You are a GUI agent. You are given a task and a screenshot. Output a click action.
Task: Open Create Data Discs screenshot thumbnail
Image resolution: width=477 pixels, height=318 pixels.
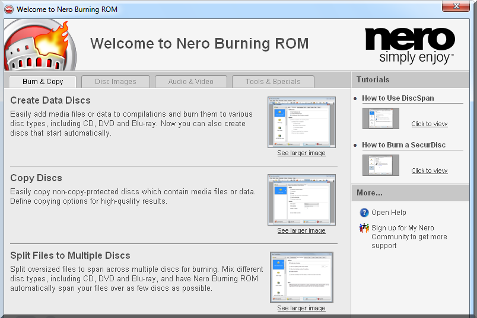tap(301, 122)
